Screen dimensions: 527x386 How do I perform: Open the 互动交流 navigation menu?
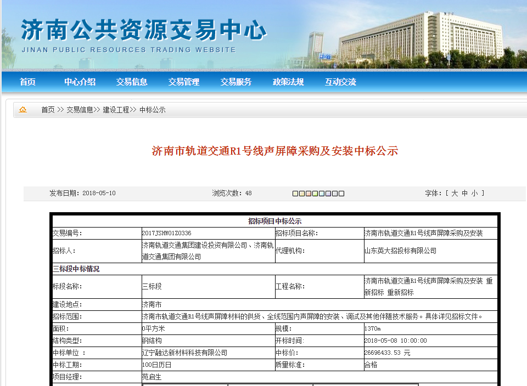(x=340, y=82)
